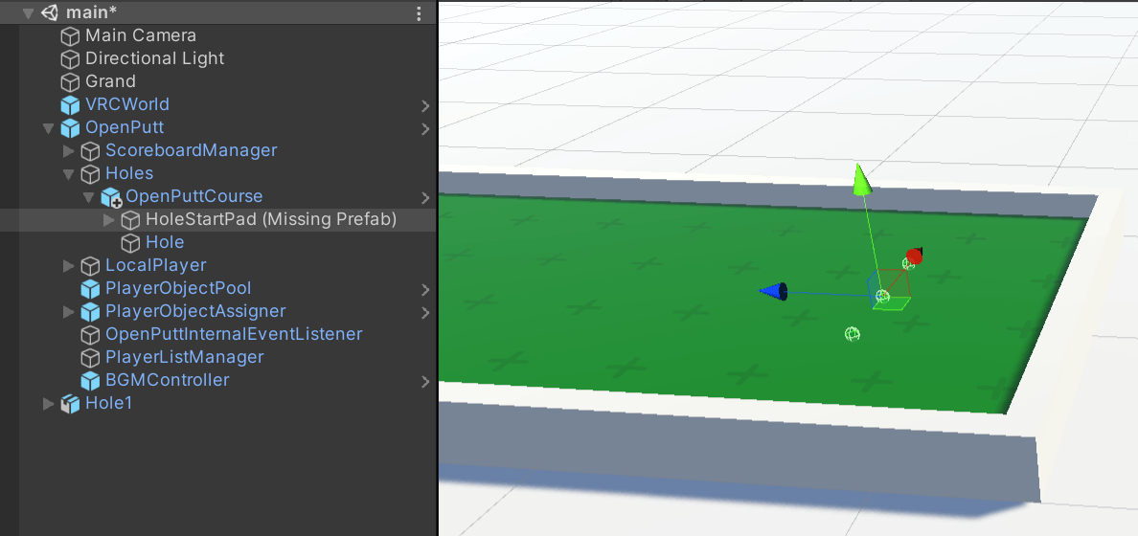Select the Holes object
1138x536 pixels.
point(129,173)
